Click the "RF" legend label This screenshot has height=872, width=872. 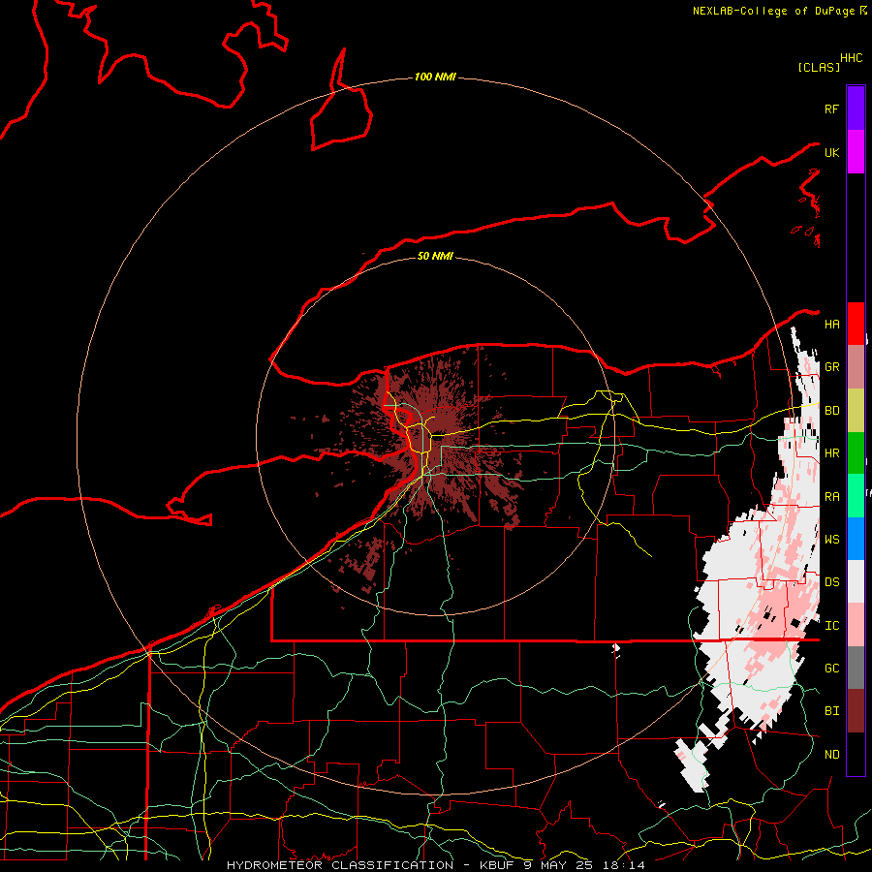click(x=831, y=109)
